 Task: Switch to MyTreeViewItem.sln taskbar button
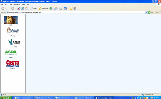[64, 98]
